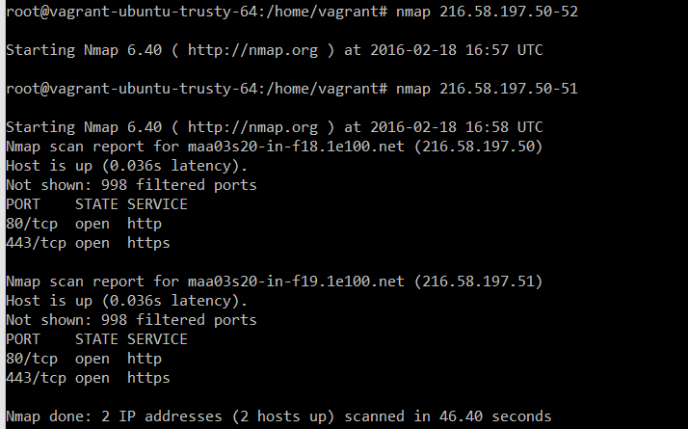Click the first 443/tcp port entry

[36, 243]
